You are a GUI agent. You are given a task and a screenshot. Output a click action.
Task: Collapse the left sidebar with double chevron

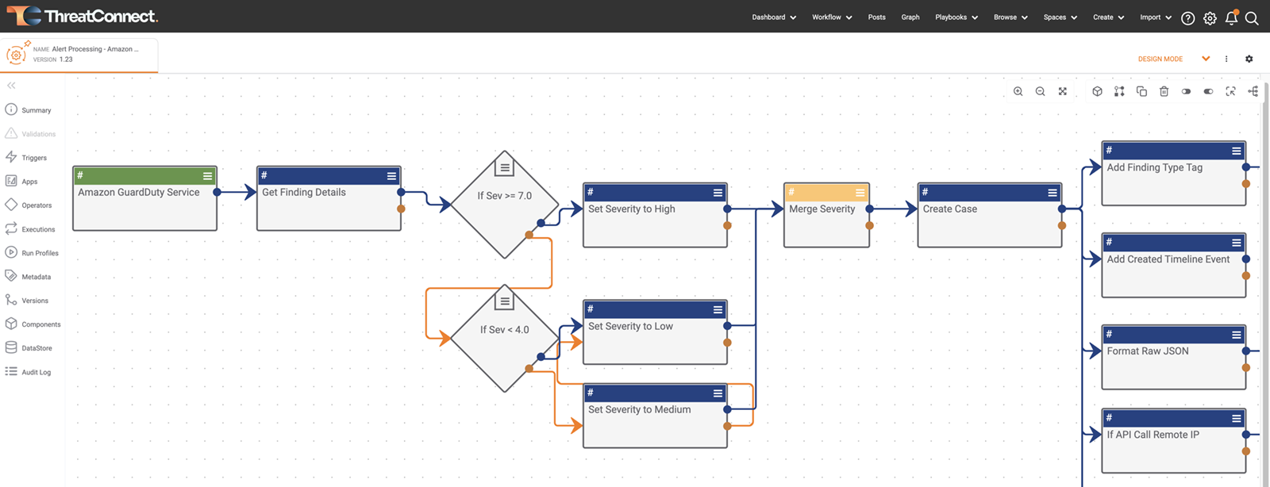click(11, 86)
